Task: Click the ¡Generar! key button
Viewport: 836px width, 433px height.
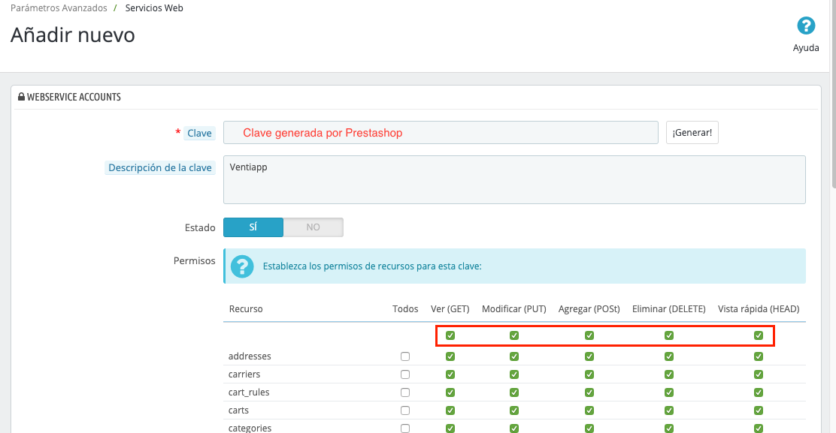Action: pyautogui.click(x=692, y=133)
